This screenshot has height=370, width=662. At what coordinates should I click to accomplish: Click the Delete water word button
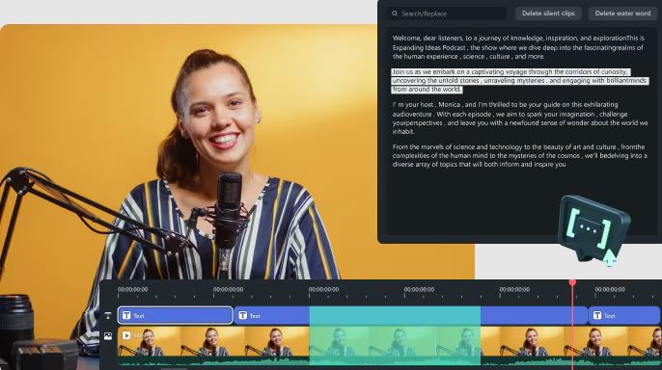(x=622, y=13)
